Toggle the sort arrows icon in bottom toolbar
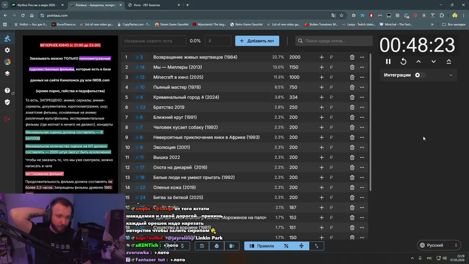 coord(317,246)
